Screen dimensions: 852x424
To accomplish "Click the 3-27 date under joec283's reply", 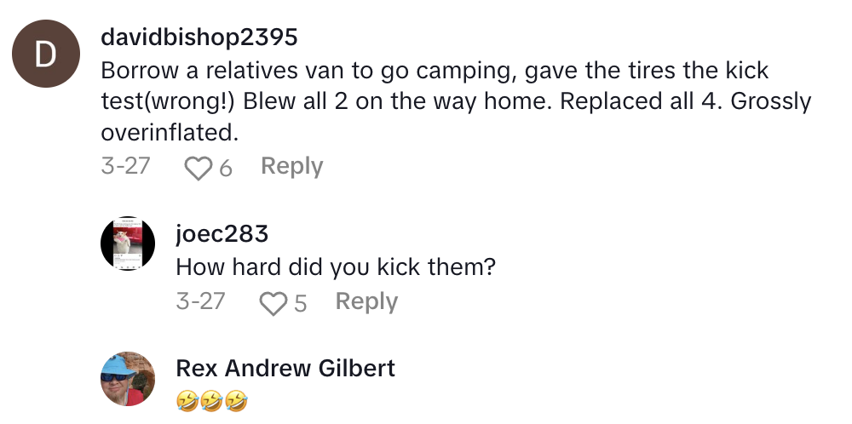I will click(200, 301).
